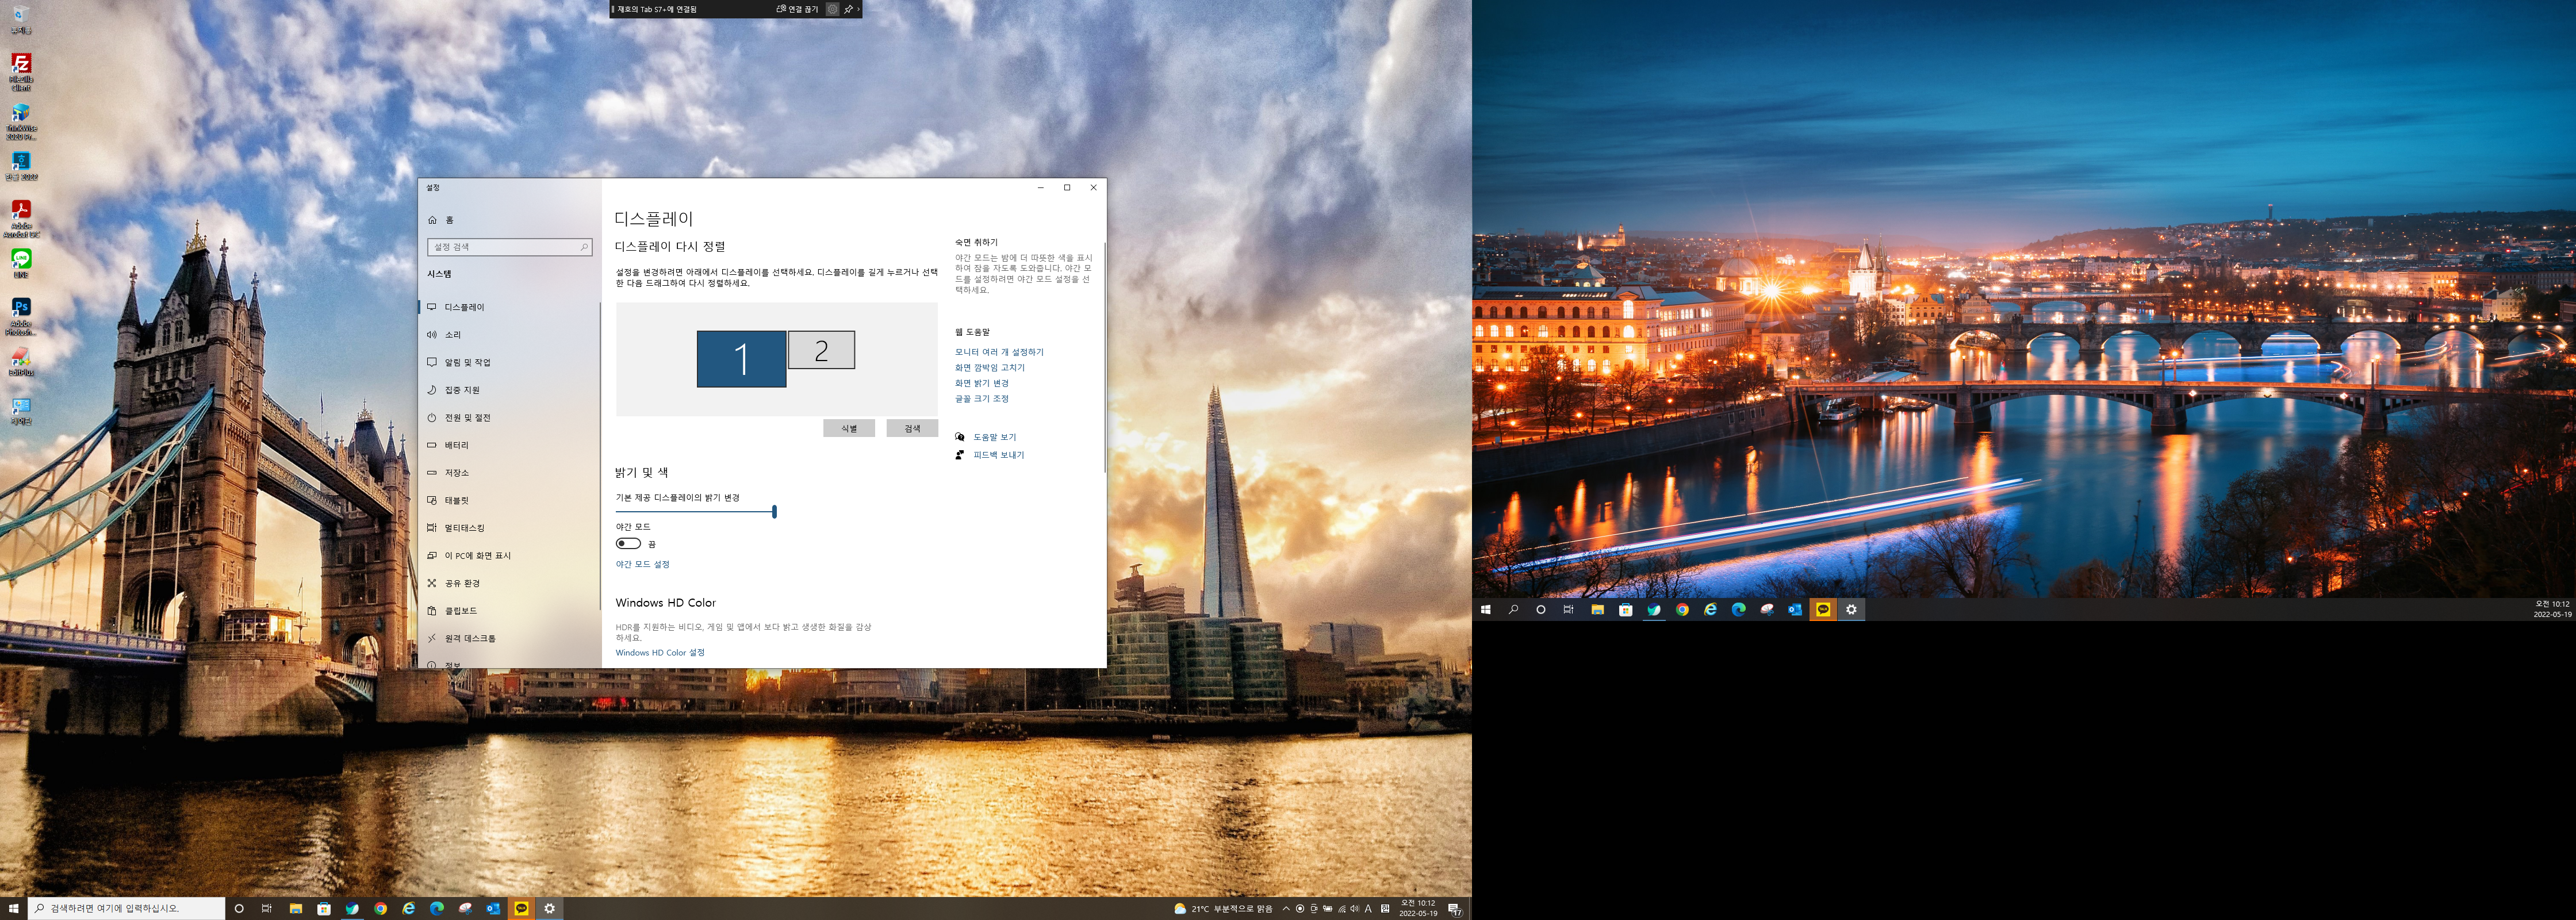Viewport: 2576px width, 920px height.
Task: Launch Google Chrome from the left taskbar
Action: tap(380, 908)
